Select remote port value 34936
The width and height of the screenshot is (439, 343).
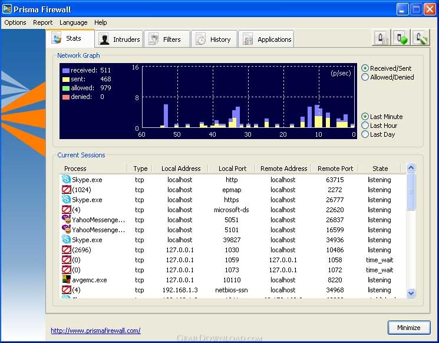tap(335, 240)
